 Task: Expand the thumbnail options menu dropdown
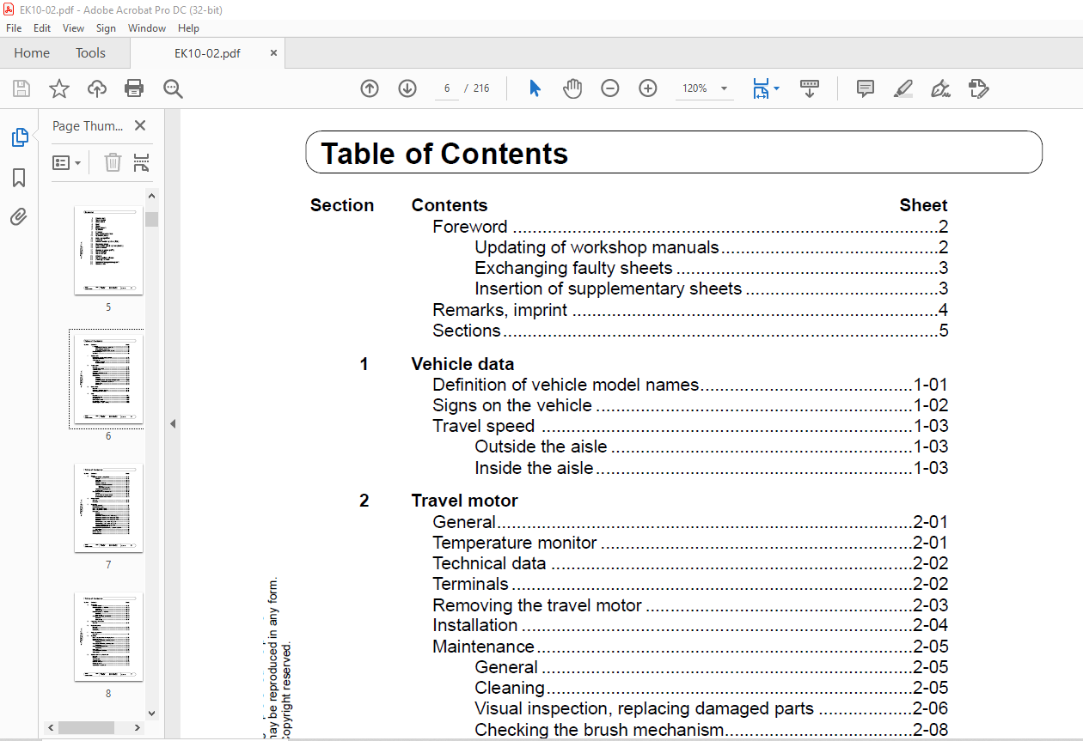coord(67,162)
